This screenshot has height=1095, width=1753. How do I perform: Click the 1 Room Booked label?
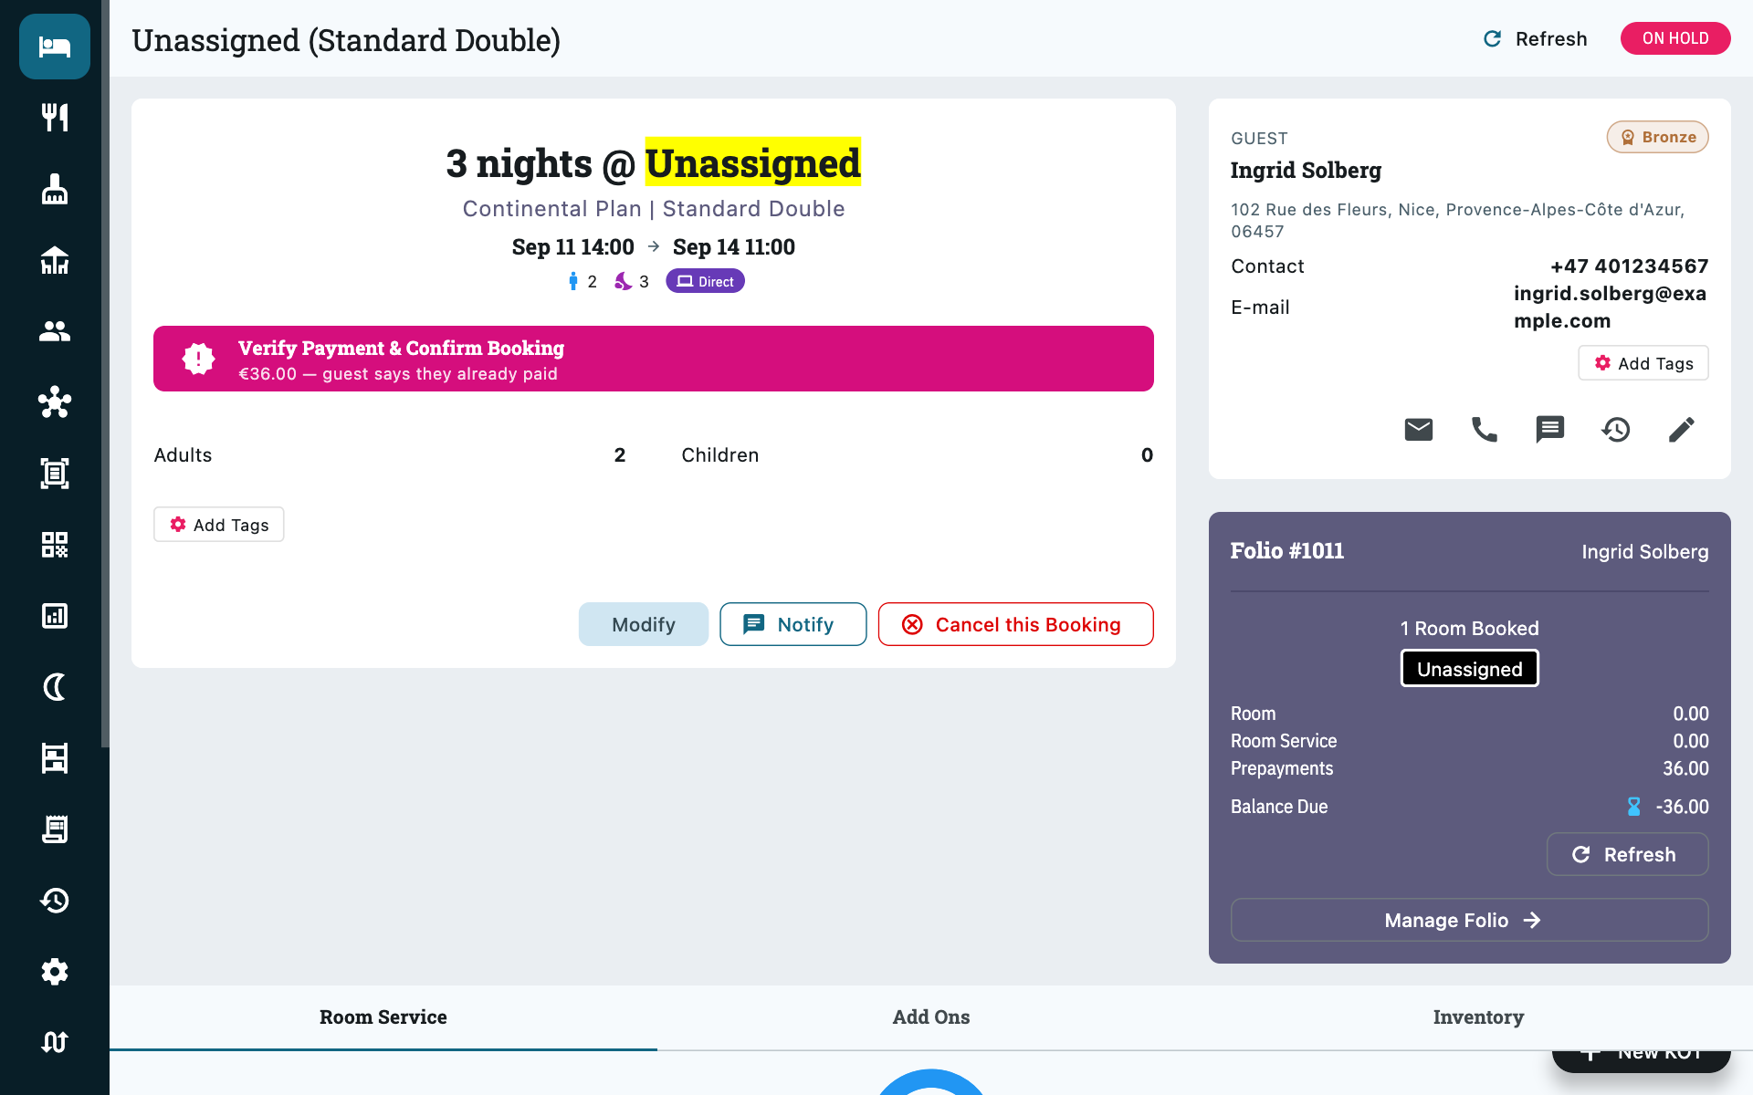point(1470,629)
